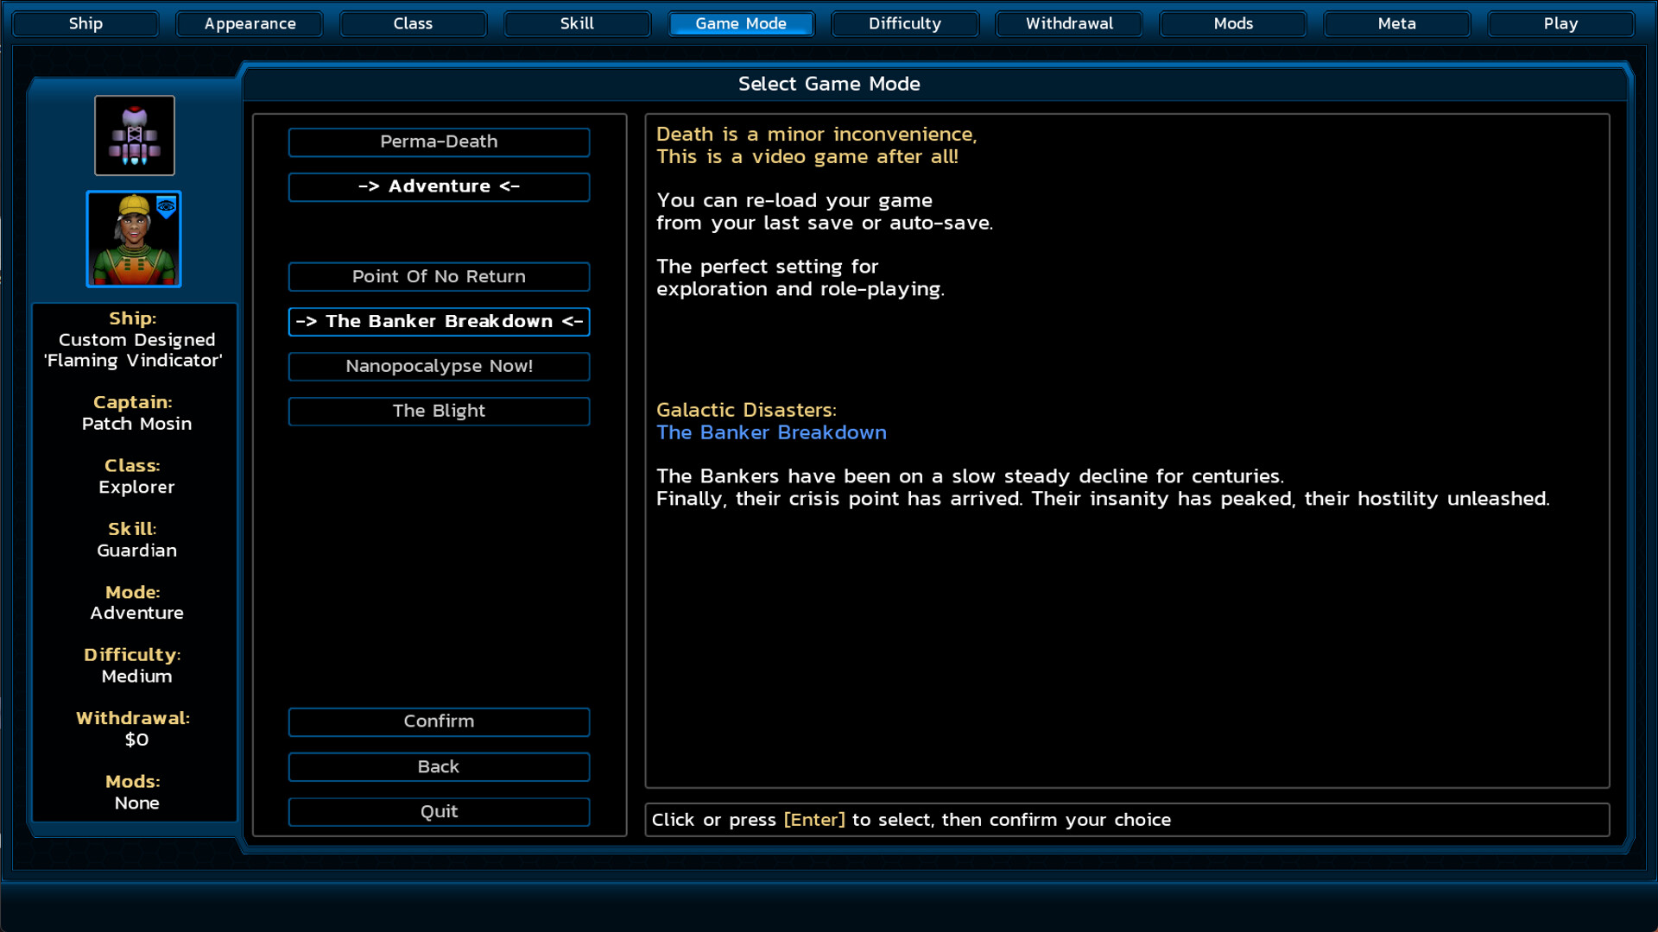Image resolution: width=1658 pixels, height=932 pixels.
Task: Click Back to return
Action: point(439,766)
